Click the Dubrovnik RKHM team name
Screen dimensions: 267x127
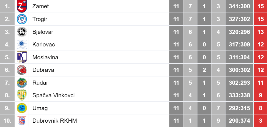(55, 121)
